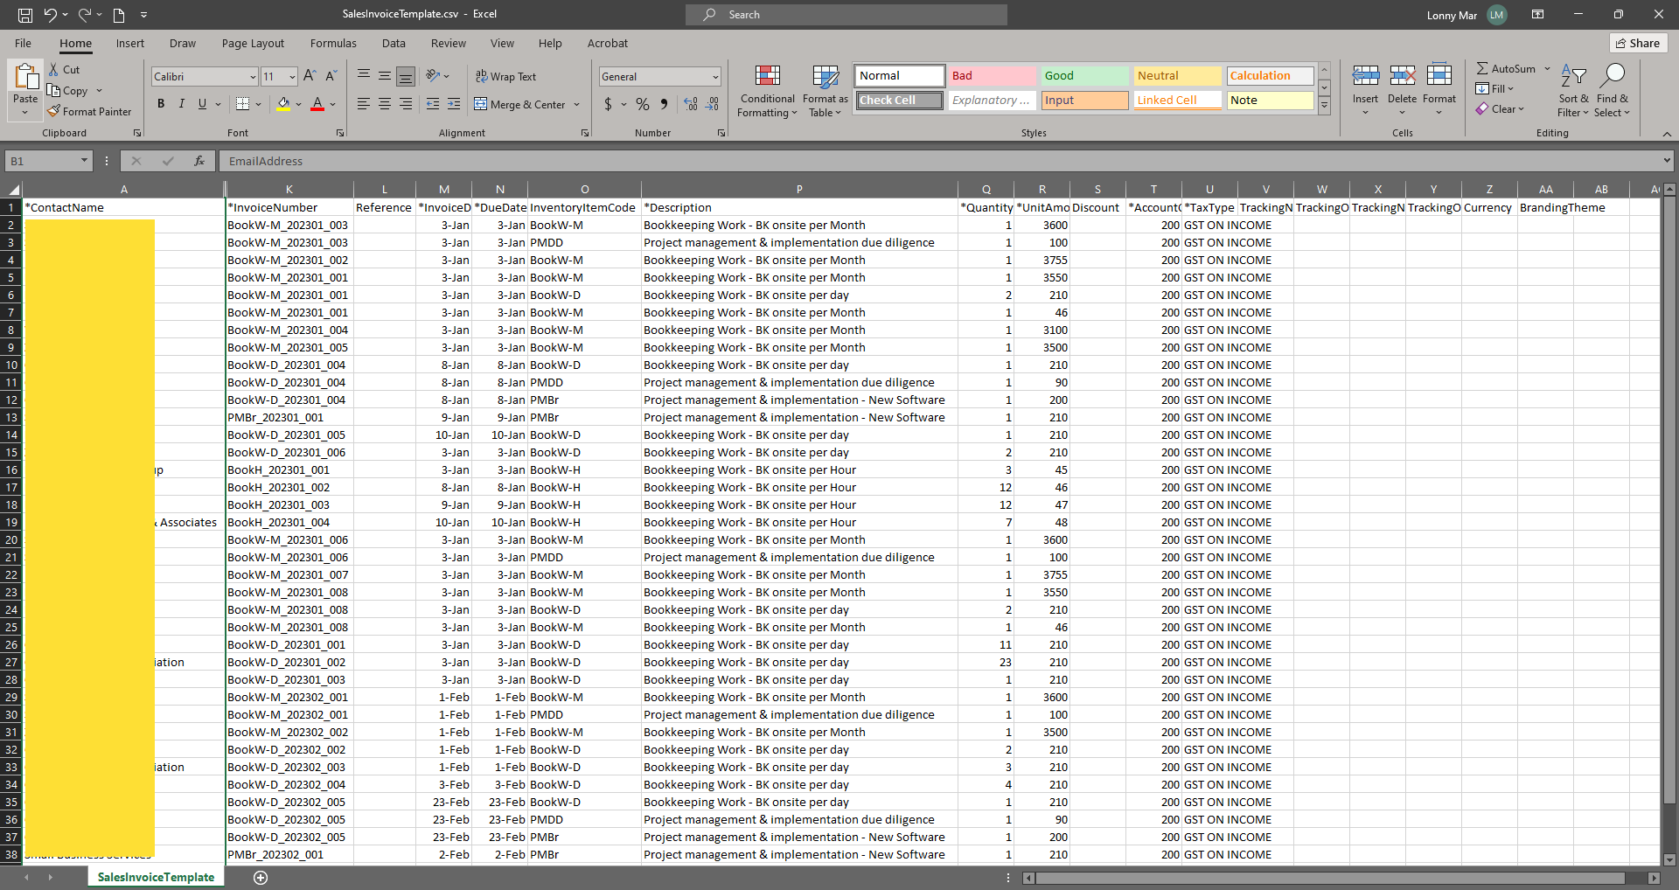
Task: Open Conditional Formatting
Action: click(767, 91)
